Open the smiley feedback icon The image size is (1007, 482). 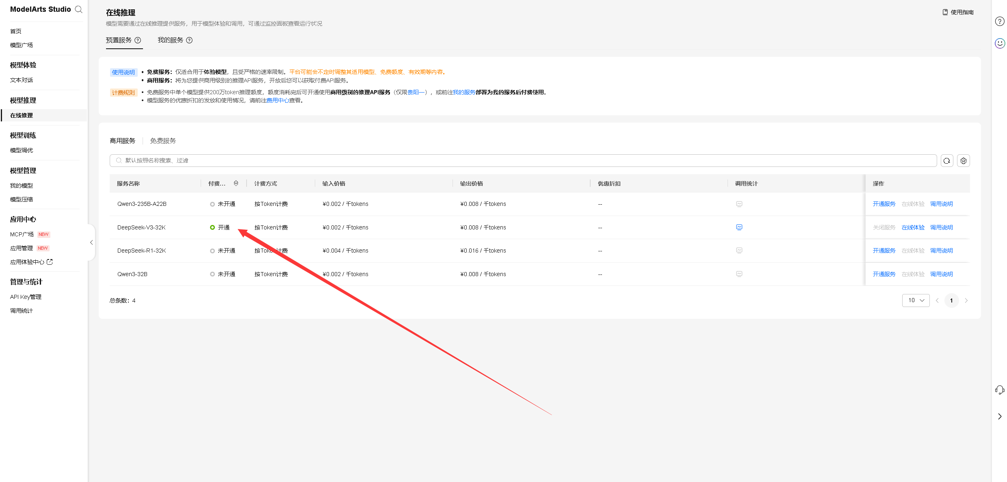[1000, 43]
